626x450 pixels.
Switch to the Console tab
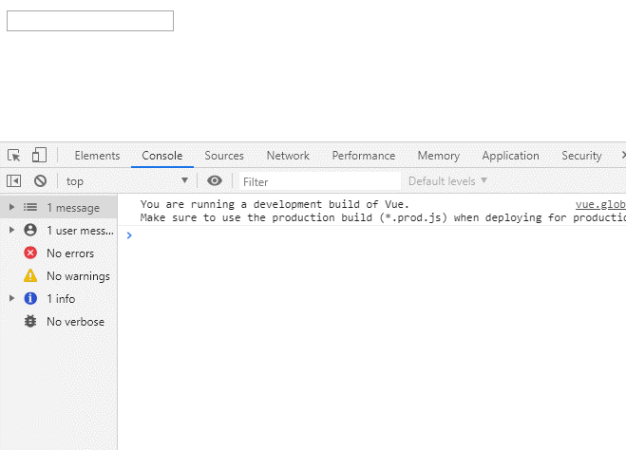point(162,156)
